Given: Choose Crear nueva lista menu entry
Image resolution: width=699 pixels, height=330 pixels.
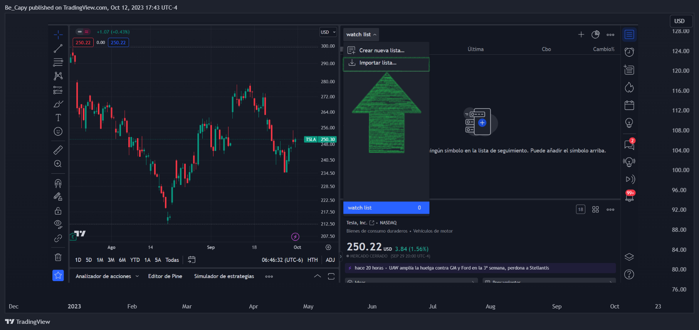Looking at the screenshot, I should [386, 50].
